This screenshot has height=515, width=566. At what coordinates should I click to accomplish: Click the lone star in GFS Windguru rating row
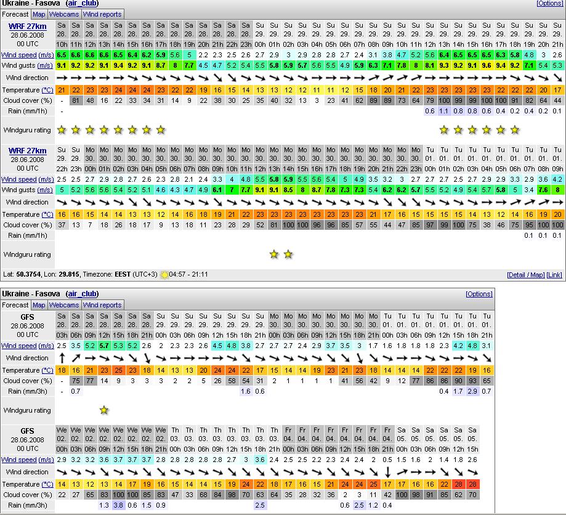tap(104, 410)
